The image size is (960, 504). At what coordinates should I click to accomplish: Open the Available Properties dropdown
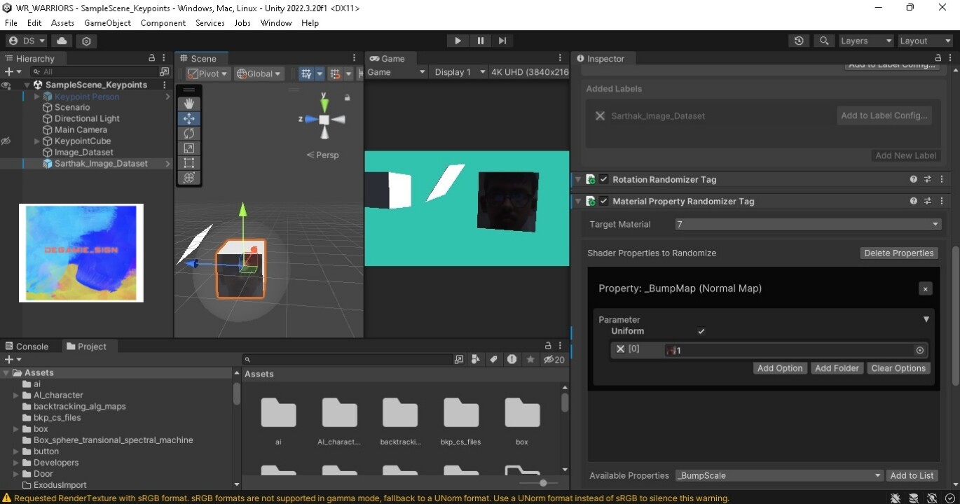pos(779,475)
